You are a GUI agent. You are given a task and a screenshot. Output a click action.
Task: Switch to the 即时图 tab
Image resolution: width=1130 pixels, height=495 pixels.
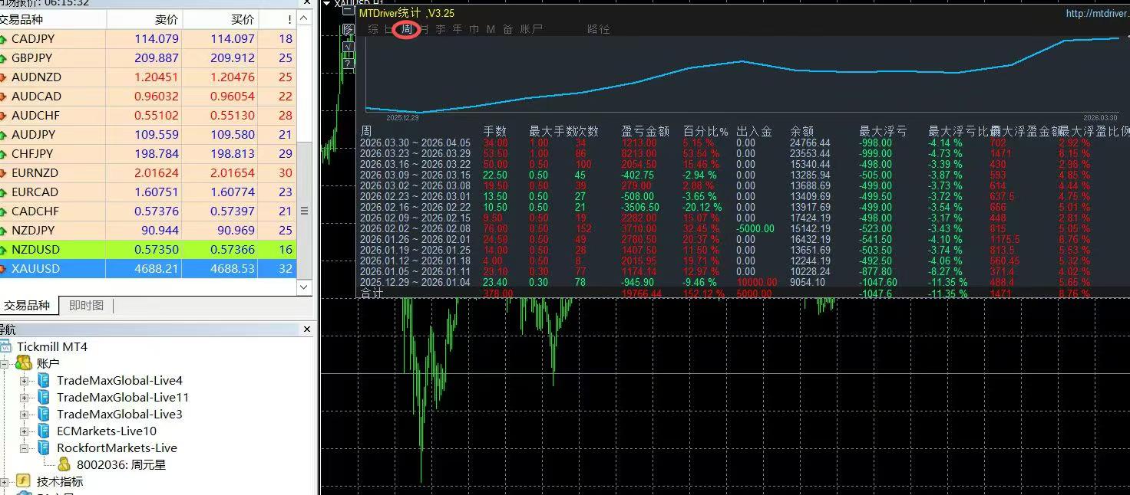(x=86, y=306)
